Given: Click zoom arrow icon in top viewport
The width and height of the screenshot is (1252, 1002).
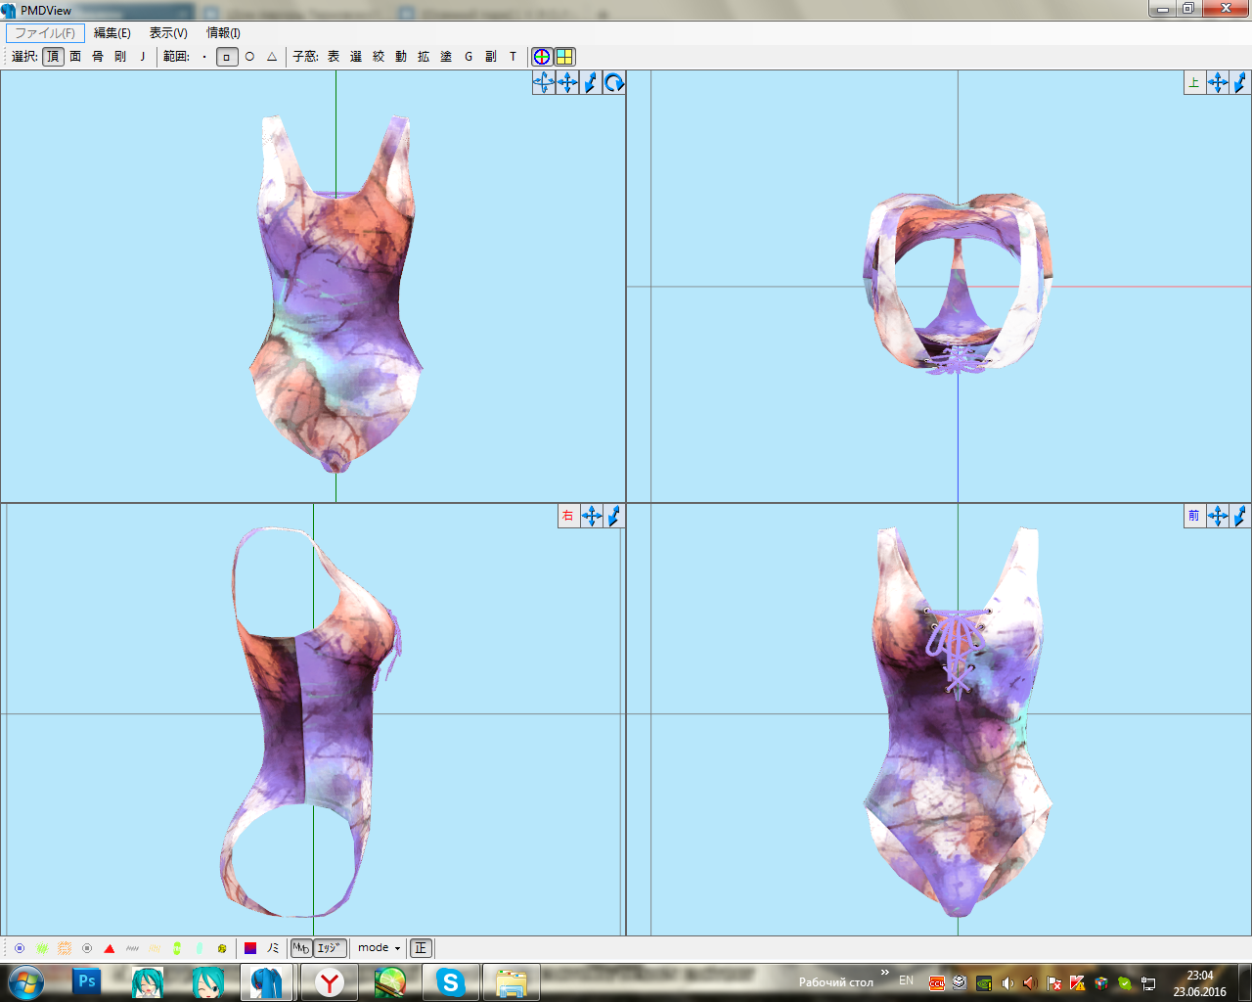Looking at the screenshot, I should pyautogui.click(x=1240, y=83).
